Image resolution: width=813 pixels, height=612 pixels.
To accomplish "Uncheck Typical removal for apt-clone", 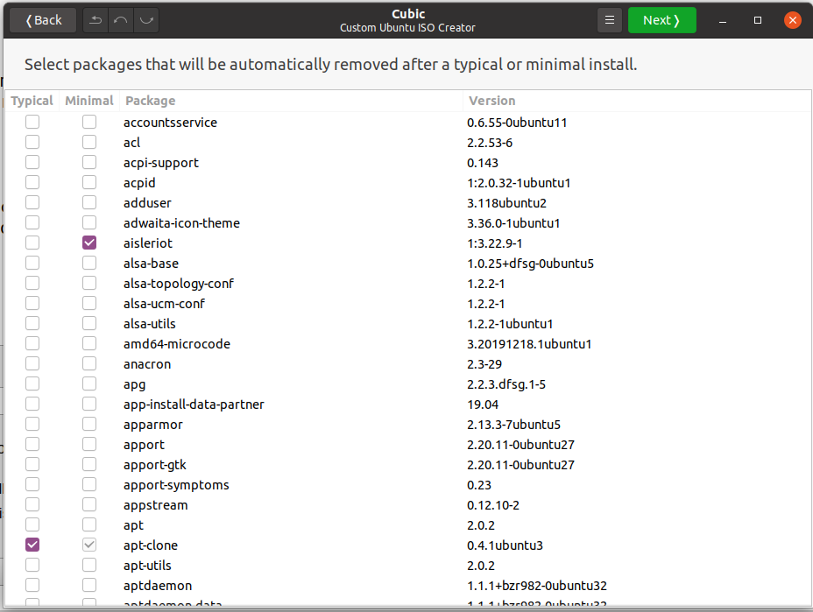I will [32, 545].
